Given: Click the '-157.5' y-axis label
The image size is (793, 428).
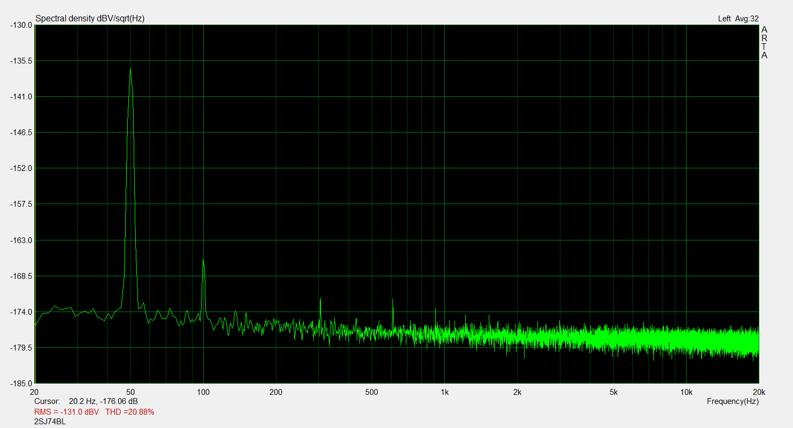Looking at the screenshot, I should (21, 205).
